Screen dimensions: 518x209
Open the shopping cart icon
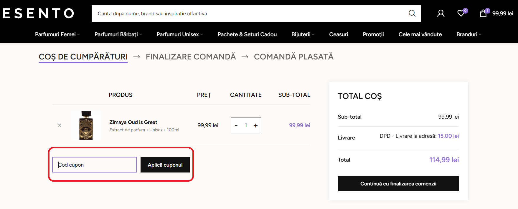[x=483, y=13]
